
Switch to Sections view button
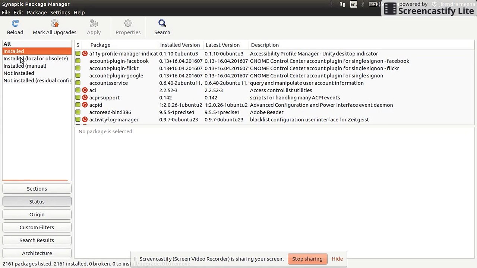coord(37,189)
